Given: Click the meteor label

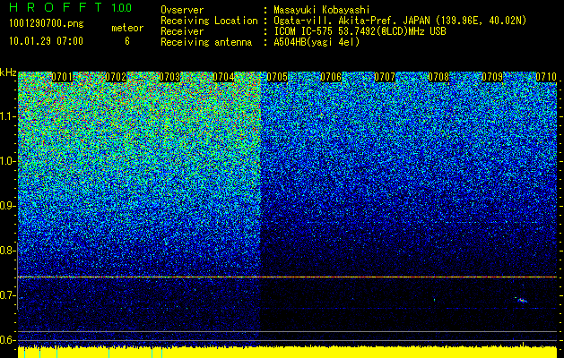Looking at the screenshot, I should click(x=127, y=28).
